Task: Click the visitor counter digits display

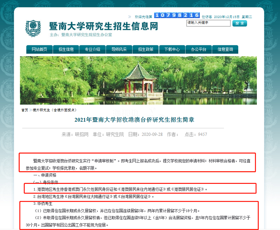Action: [x=177, y=15]
